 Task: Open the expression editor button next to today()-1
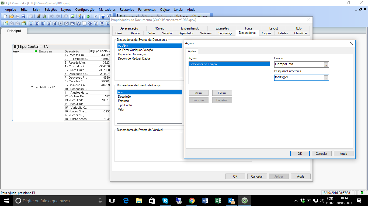click(x=326, y=78)
